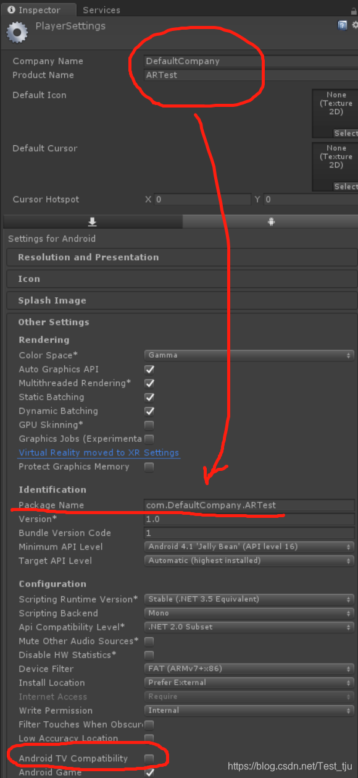Click the Cursor Hotspot X field

pyautogui.click(x=202, y=200)
